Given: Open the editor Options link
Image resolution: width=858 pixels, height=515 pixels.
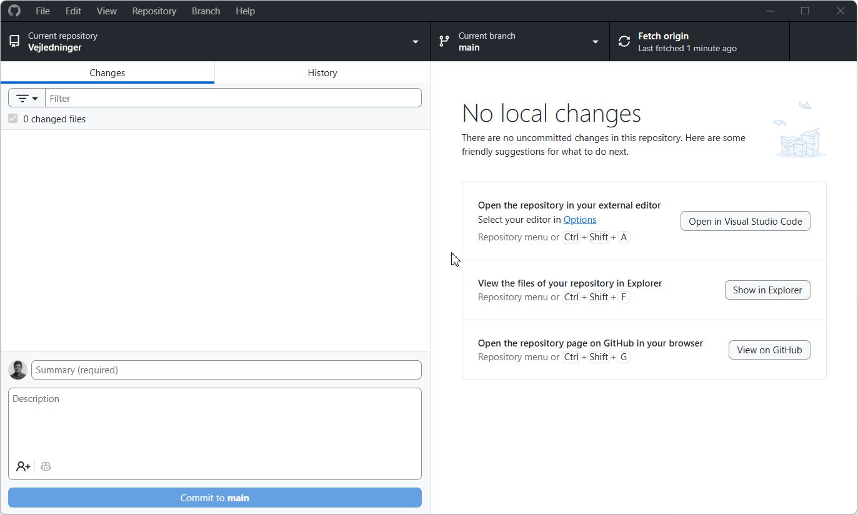Looking at the screenshot, I should point(579,219).
